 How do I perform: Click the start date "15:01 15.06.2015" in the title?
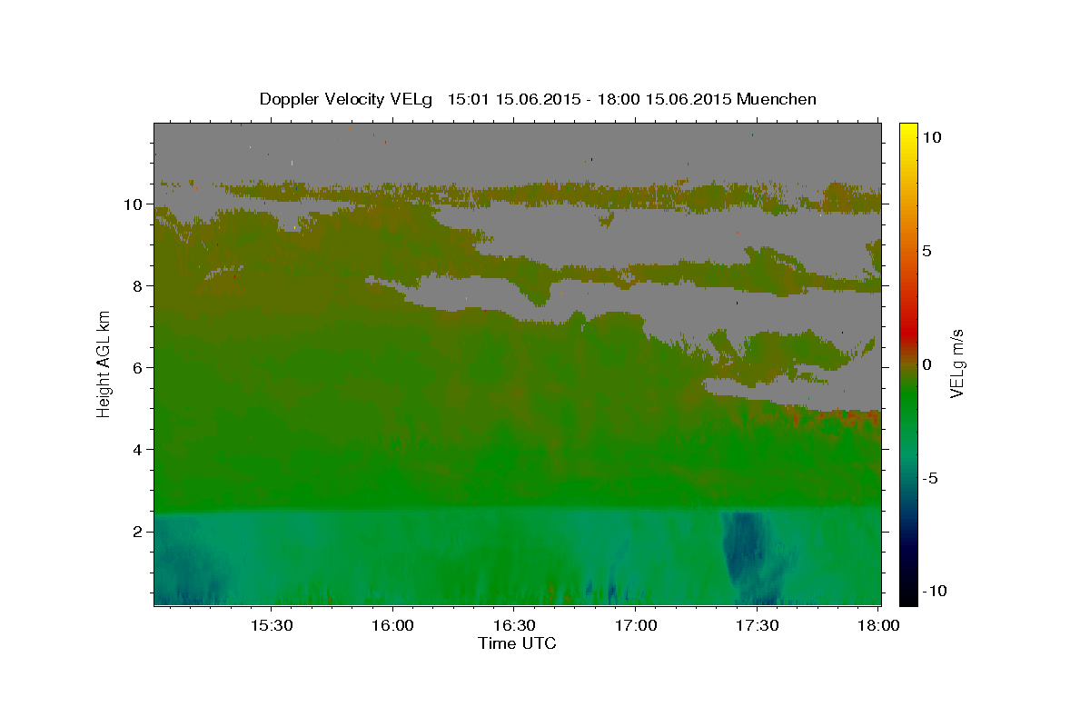(510, 99)
